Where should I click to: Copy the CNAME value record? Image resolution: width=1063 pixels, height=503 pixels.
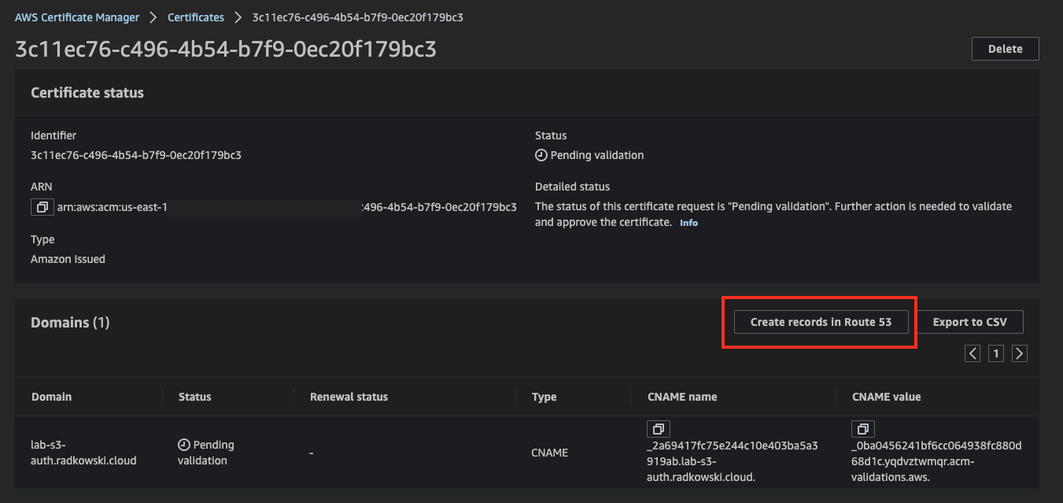[x=862, y=429]
